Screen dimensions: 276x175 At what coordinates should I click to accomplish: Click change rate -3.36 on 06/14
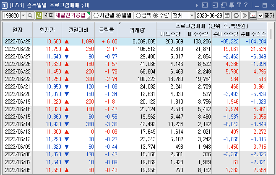(111, 124)
